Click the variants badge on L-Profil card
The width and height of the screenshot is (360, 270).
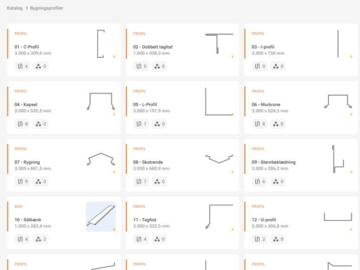(x=159, y=124)
